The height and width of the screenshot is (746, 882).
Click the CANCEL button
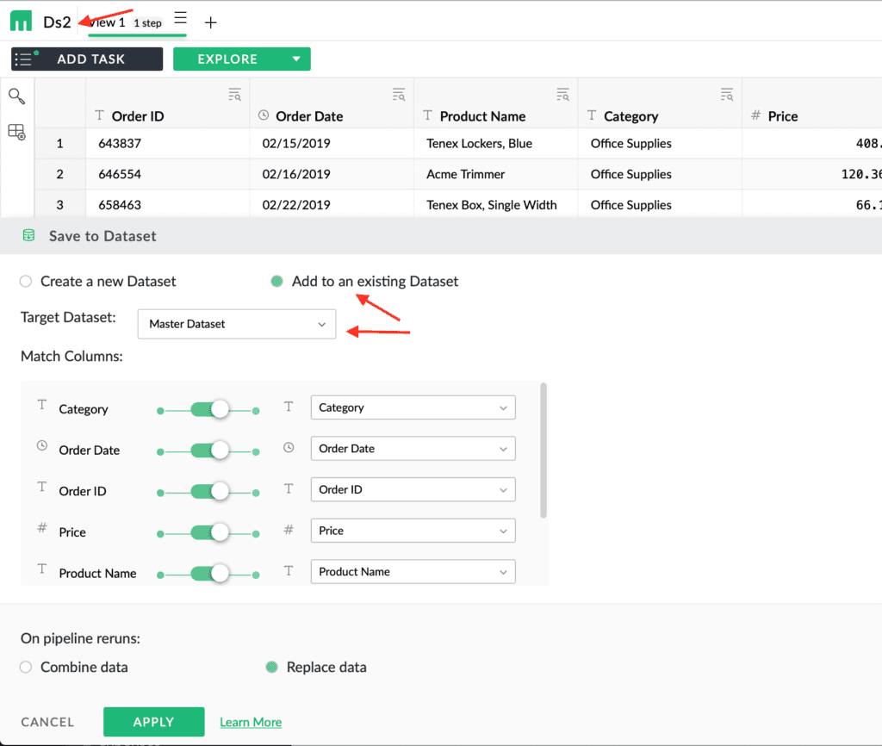point(47,722)
